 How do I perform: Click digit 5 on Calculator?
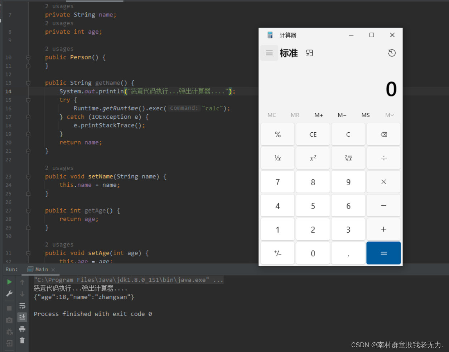click(313, 206)
